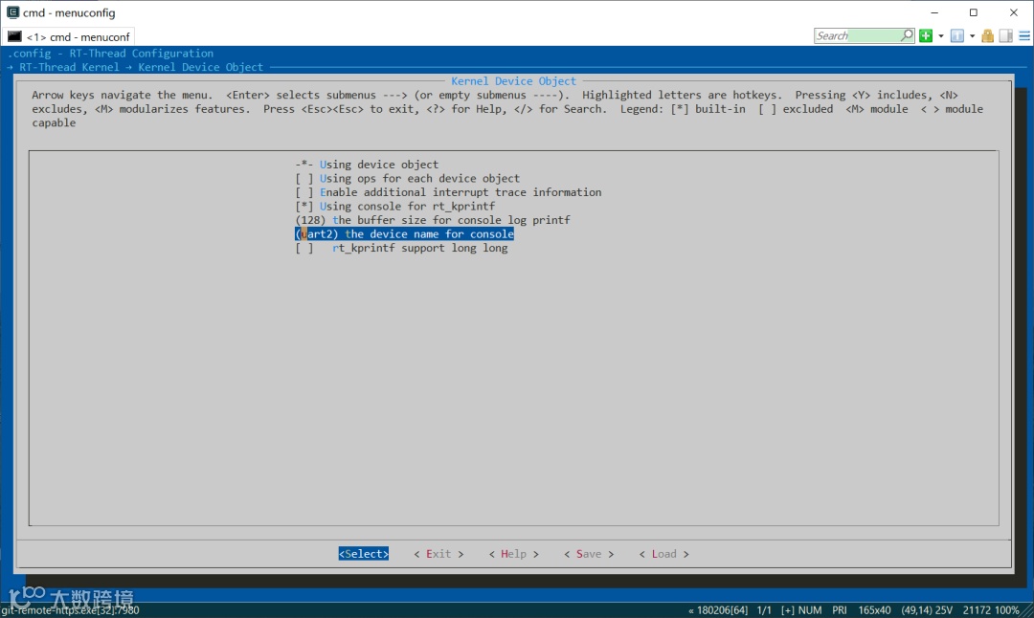Click the black console icon on the tab
Screen dimensions: 1034x618
pyautogui.click(x=14, y=36)
